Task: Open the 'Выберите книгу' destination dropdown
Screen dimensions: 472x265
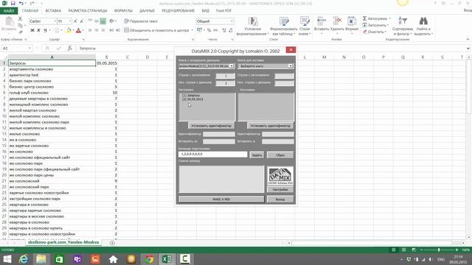Action: coord(290,66)
